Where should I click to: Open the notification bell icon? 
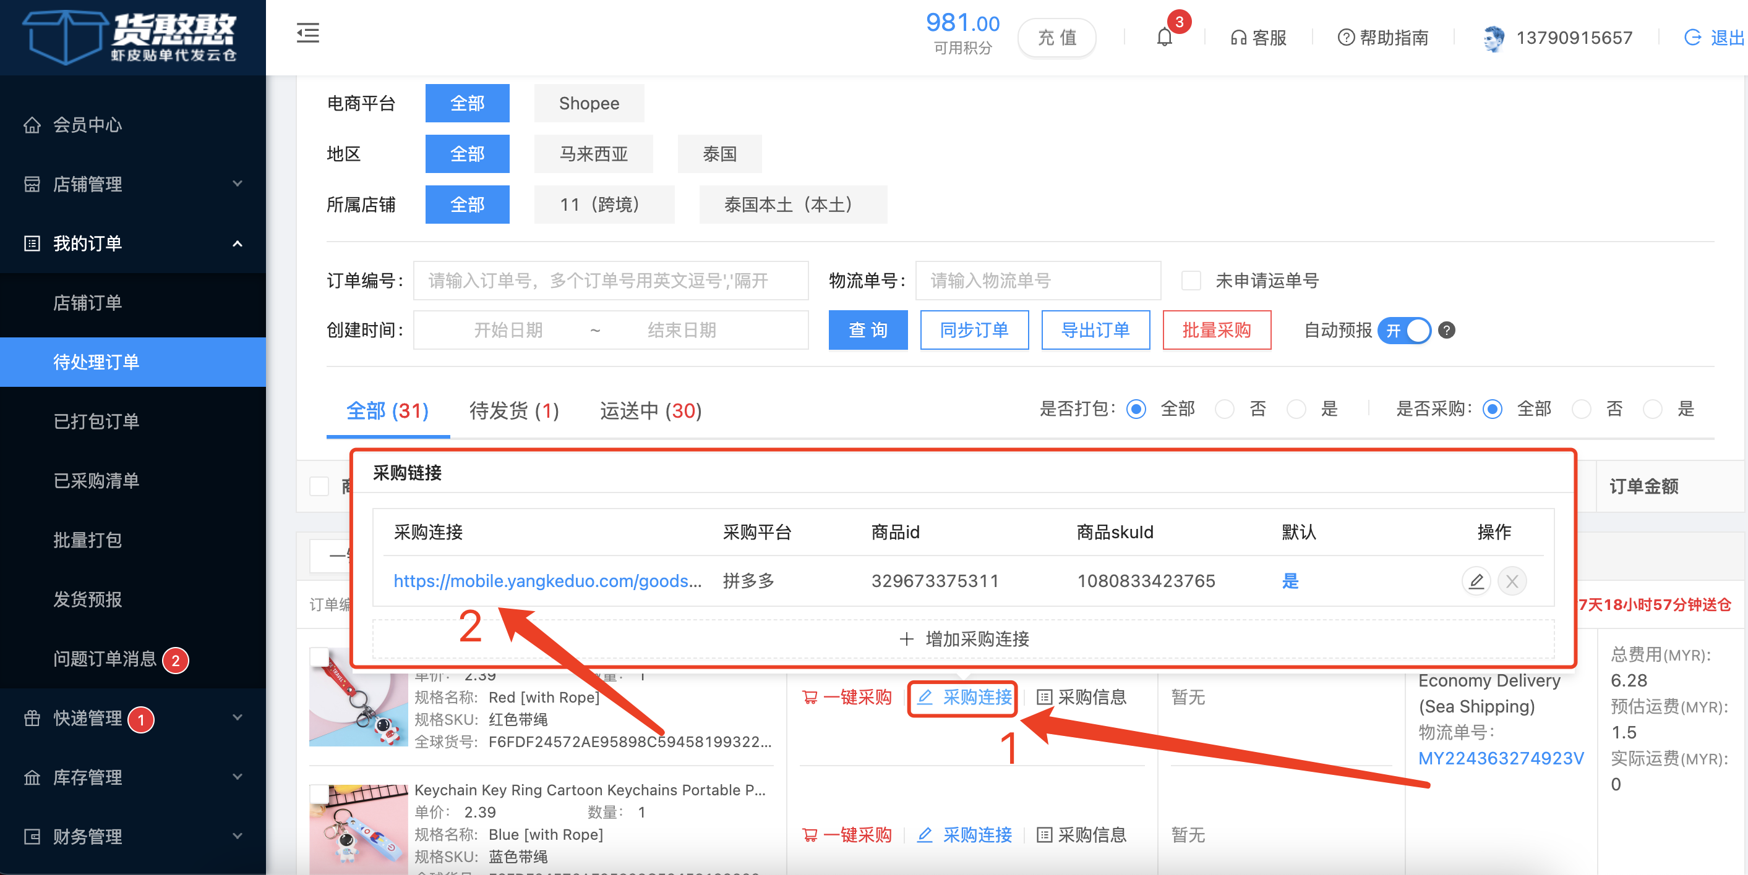[1163, 37]
